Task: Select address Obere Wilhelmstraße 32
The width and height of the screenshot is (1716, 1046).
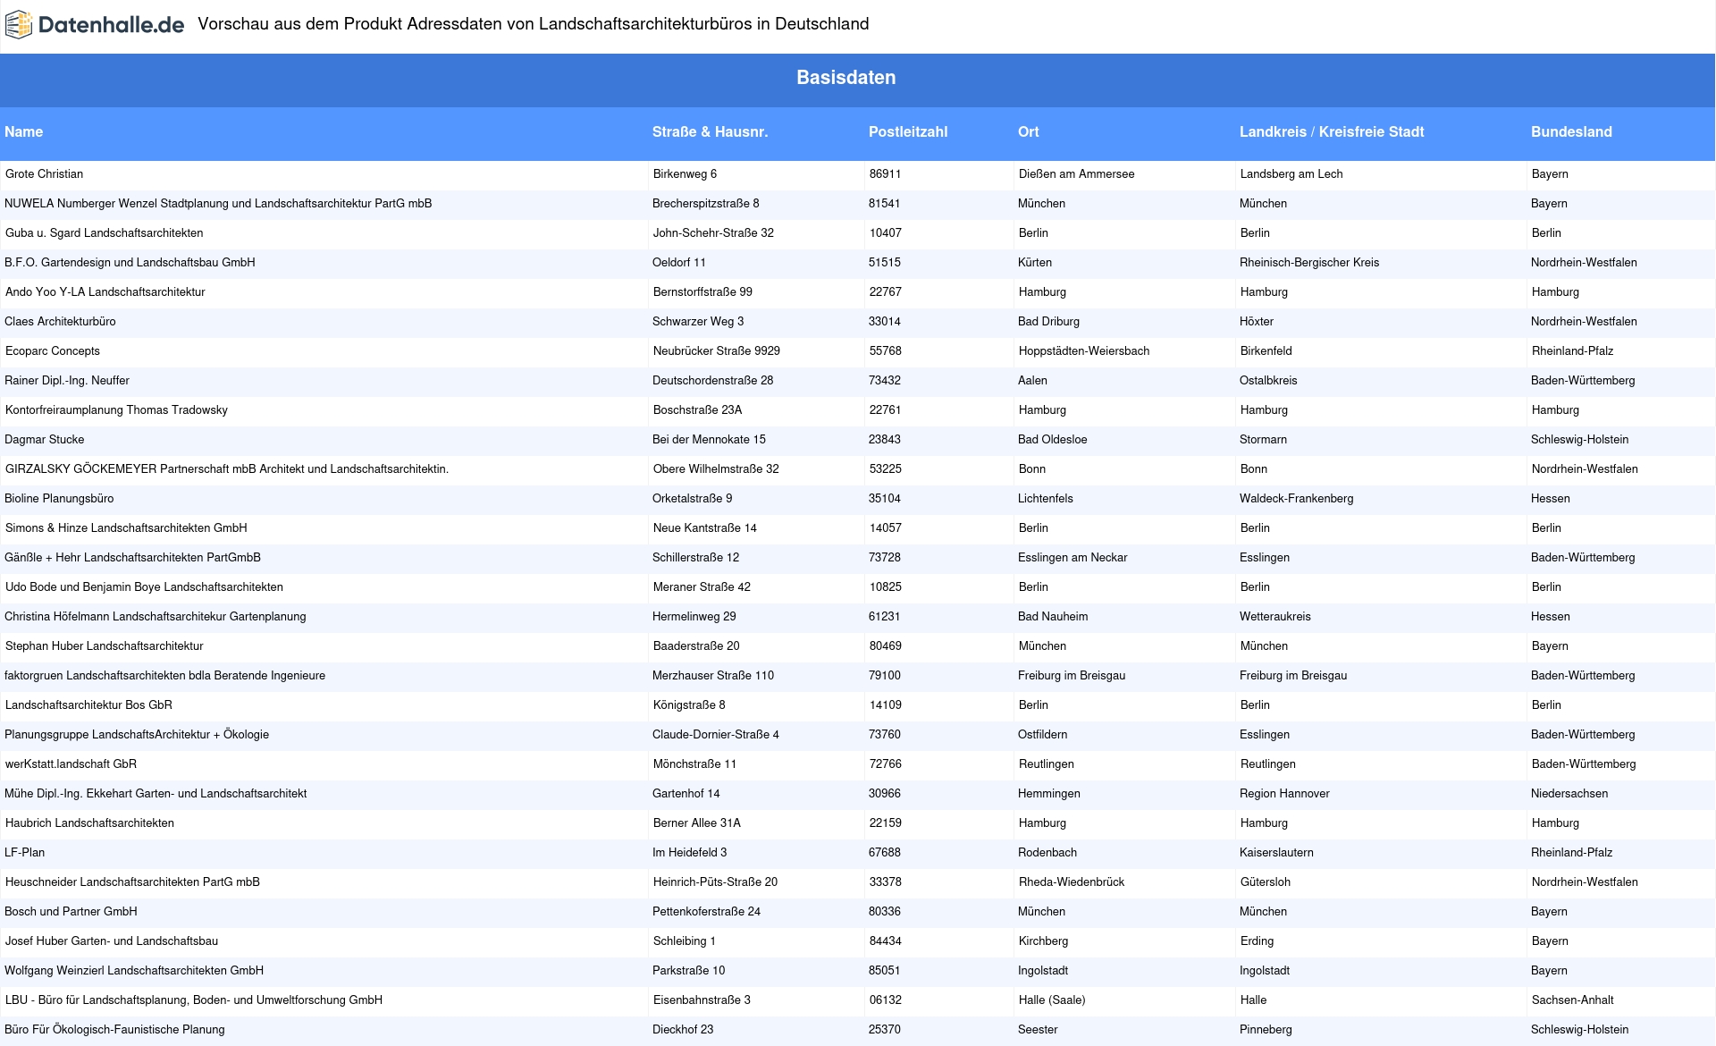Action: pos(716,469)
